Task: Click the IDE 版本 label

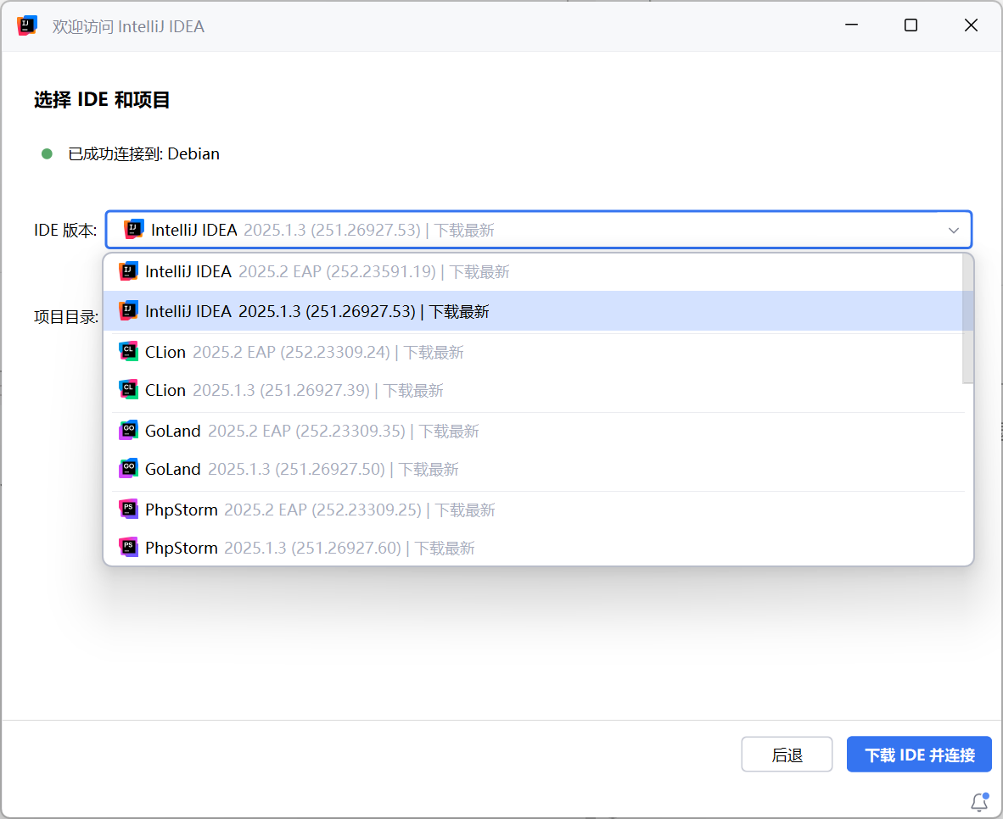Action: click(x=65, y=230)
